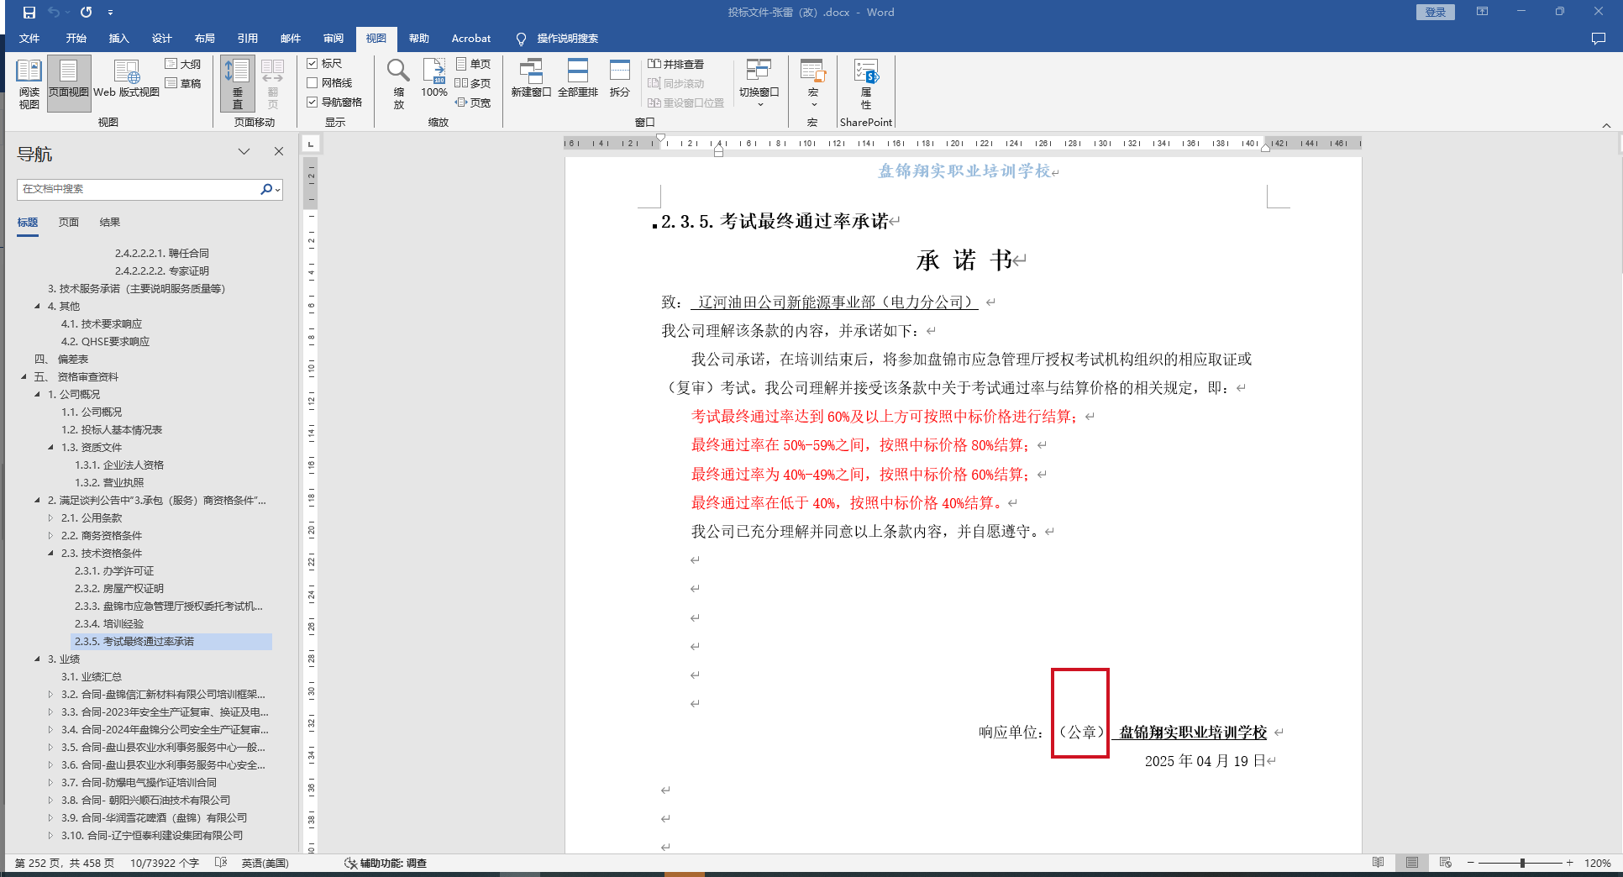The image size is (1623, 877).
Task: Click the search magnifier in the navigation pane
Action: tap(266, 189)
